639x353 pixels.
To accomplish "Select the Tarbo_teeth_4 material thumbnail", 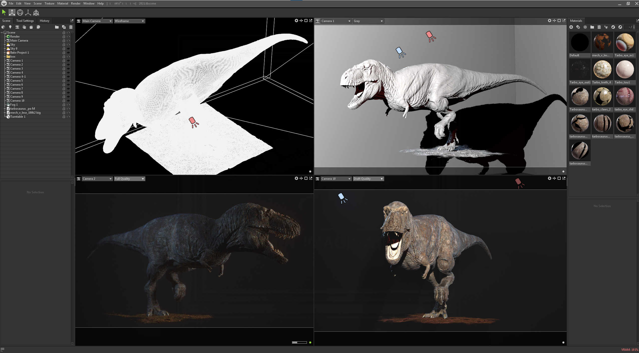I will coord(602,69).
